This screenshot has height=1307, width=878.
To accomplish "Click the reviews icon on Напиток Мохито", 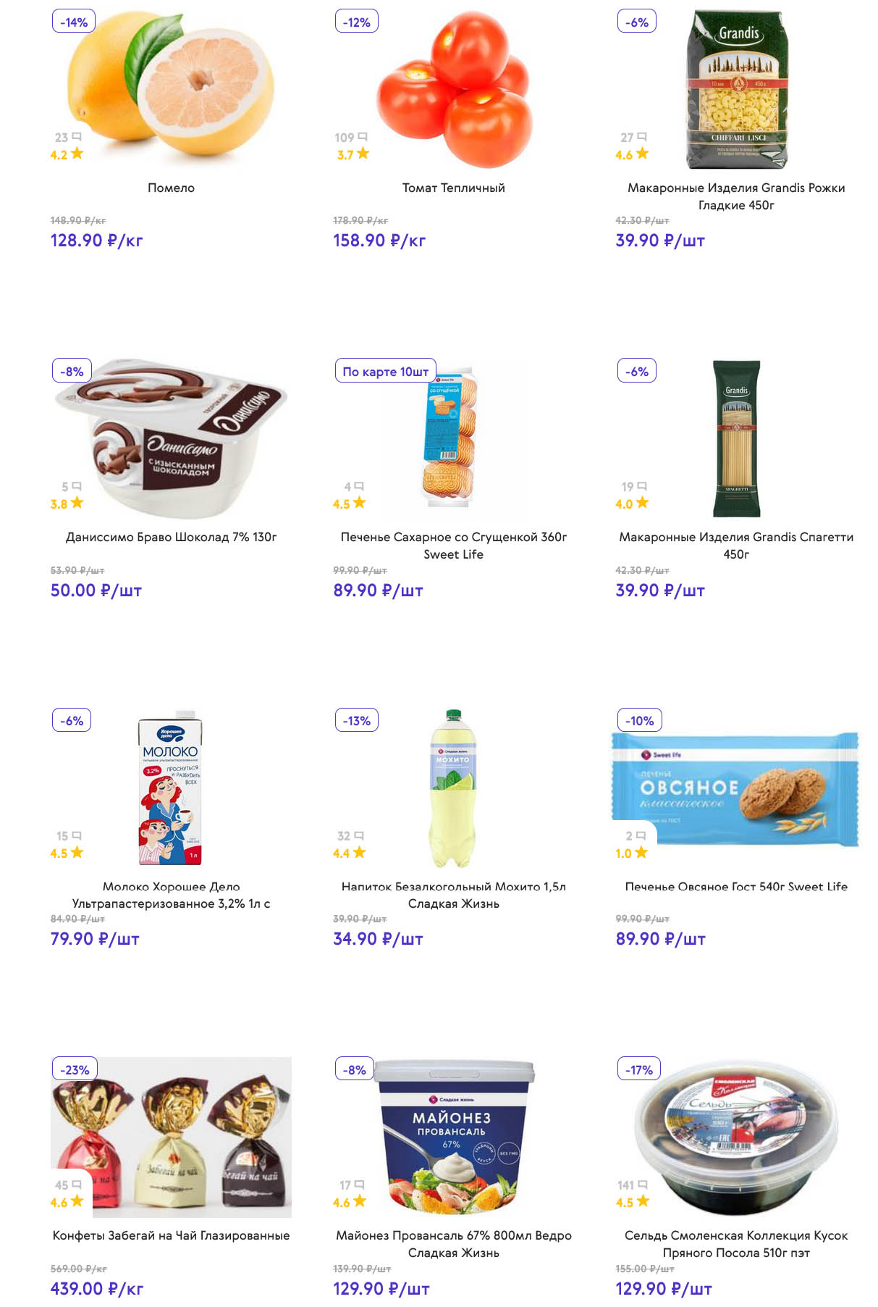I will pyautogui.click(x=359, y=835).
